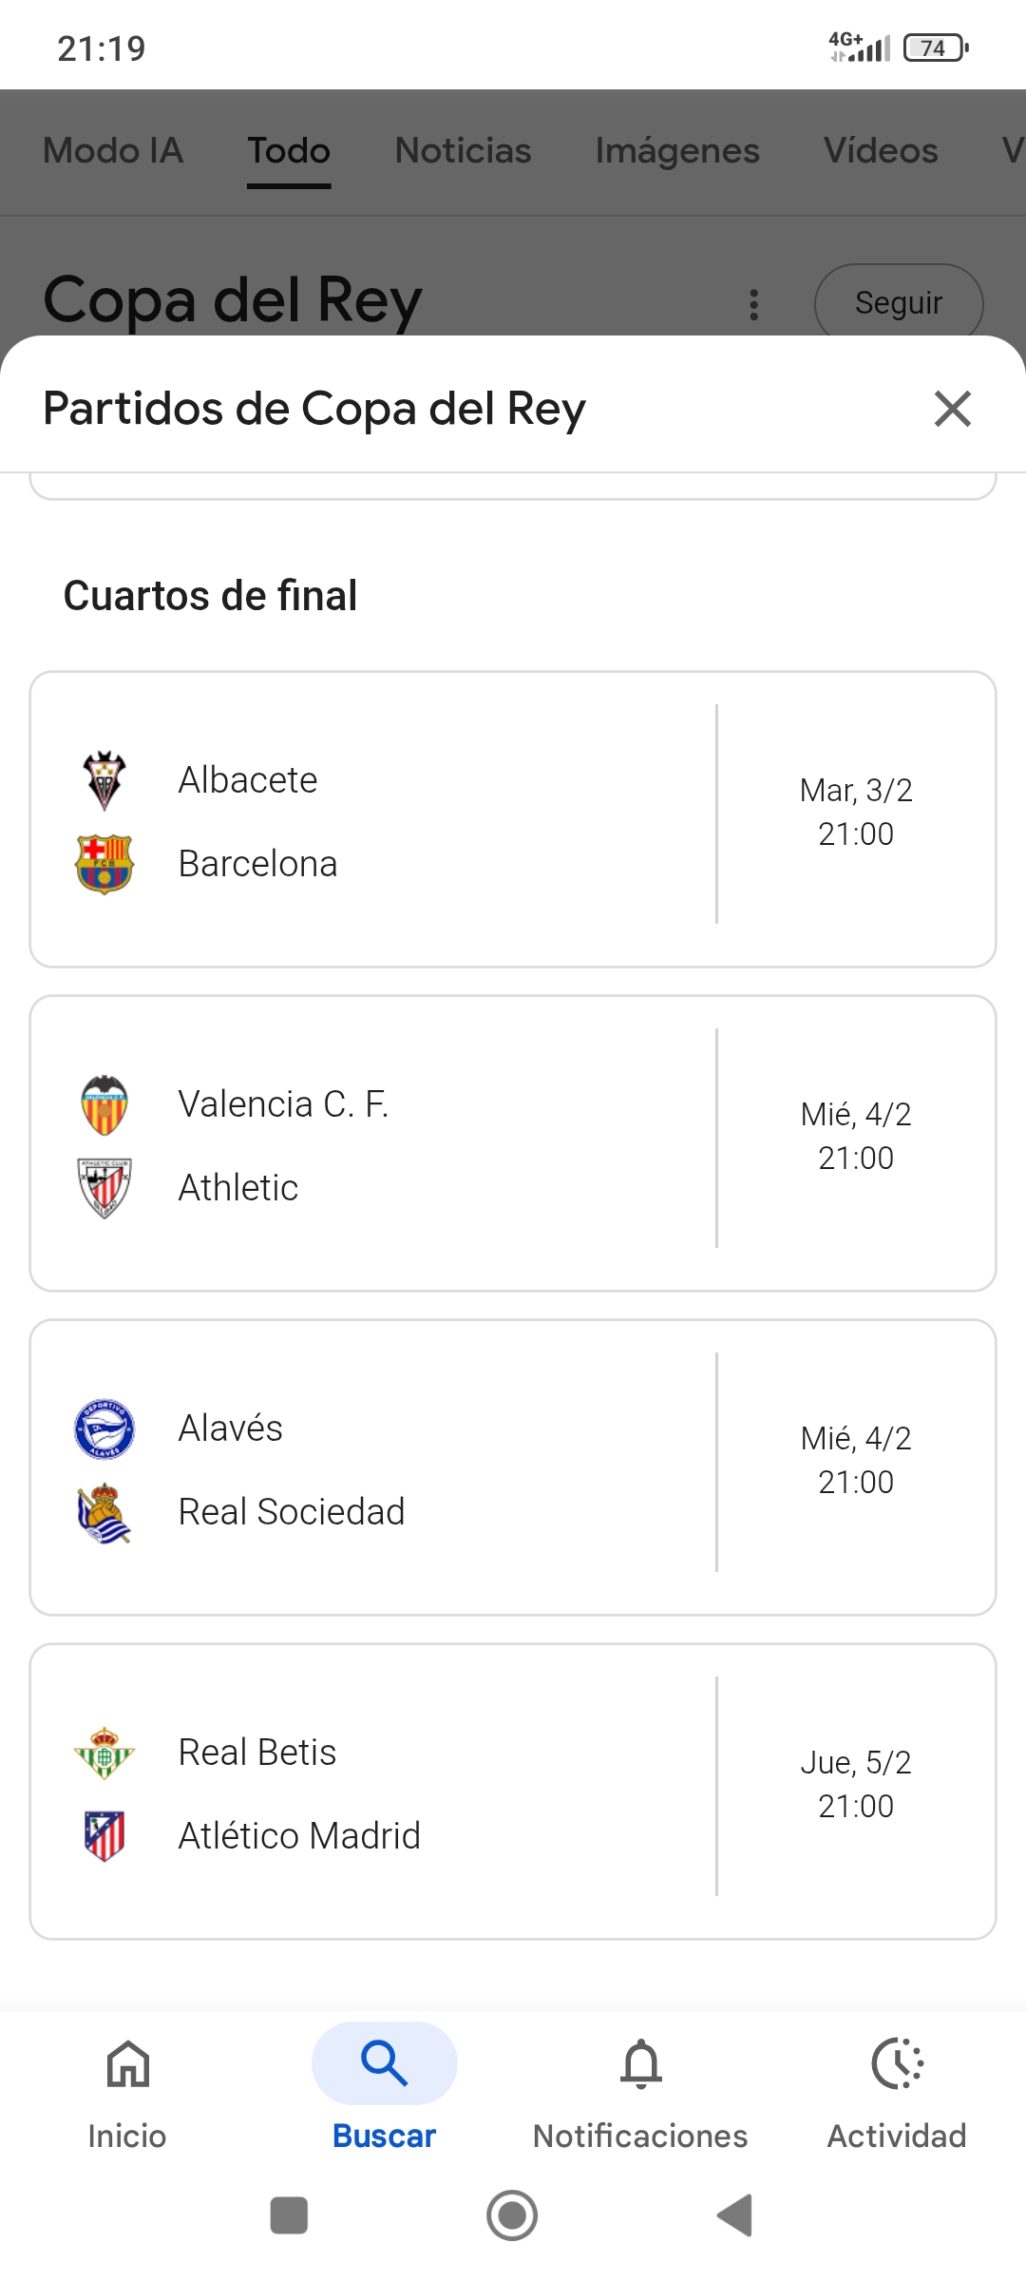
Task: Open the Inicio home tab
Action: (x=127, y=2086)
